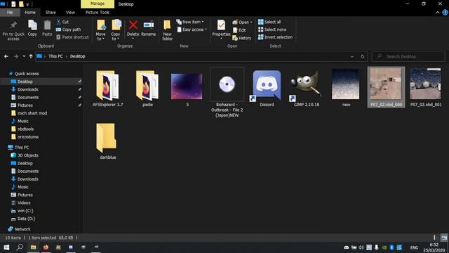Click the Open button in ribbon
The height and width of the screenshot is (253, 449).
(242, 22)
